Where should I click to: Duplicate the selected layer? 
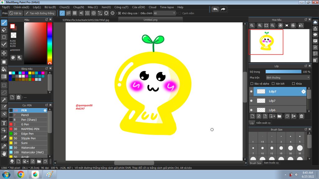tap(287, 116)
